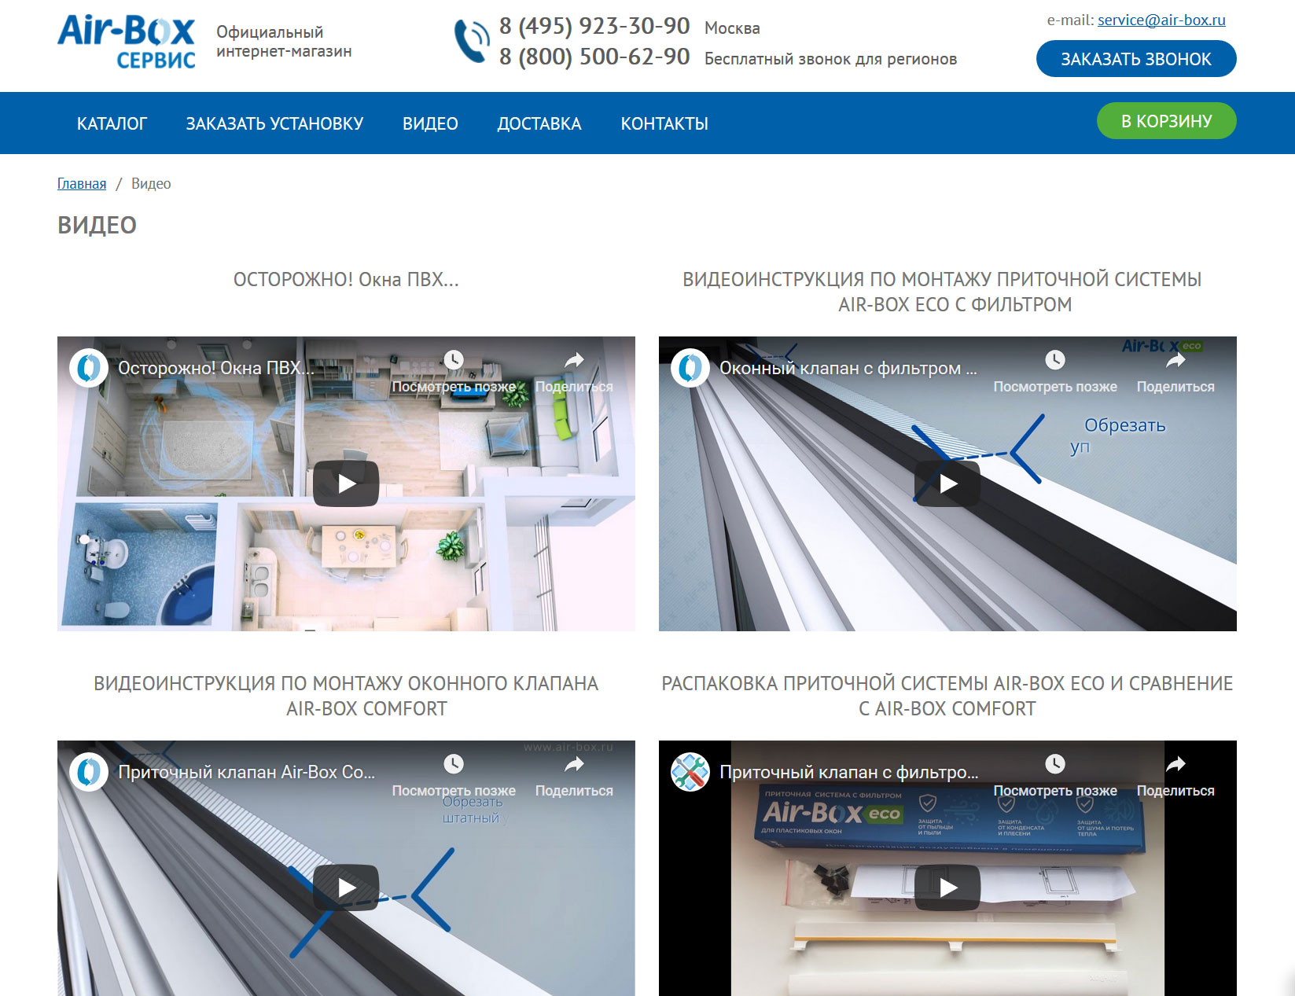Click the share arrow on 'Осторожно! Окна ПВХ' video
This screenshot has width=1295, height=996.
(x=575, y=360)
